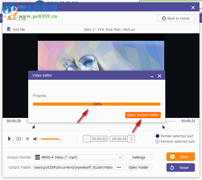
Task: Select Remove selected part option
Action: (175, 142)
